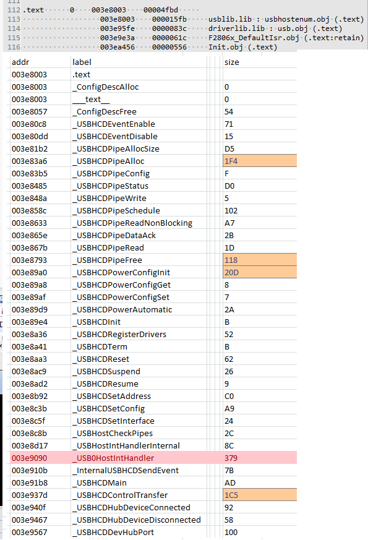Select the _USBHCDSetAddress label cell
The height and width of the screenshot is (540, 368).
pos(139,396)
